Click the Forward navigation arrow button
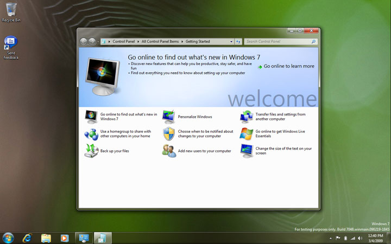The height and width of the screenshot is (244, 391). 92,41
